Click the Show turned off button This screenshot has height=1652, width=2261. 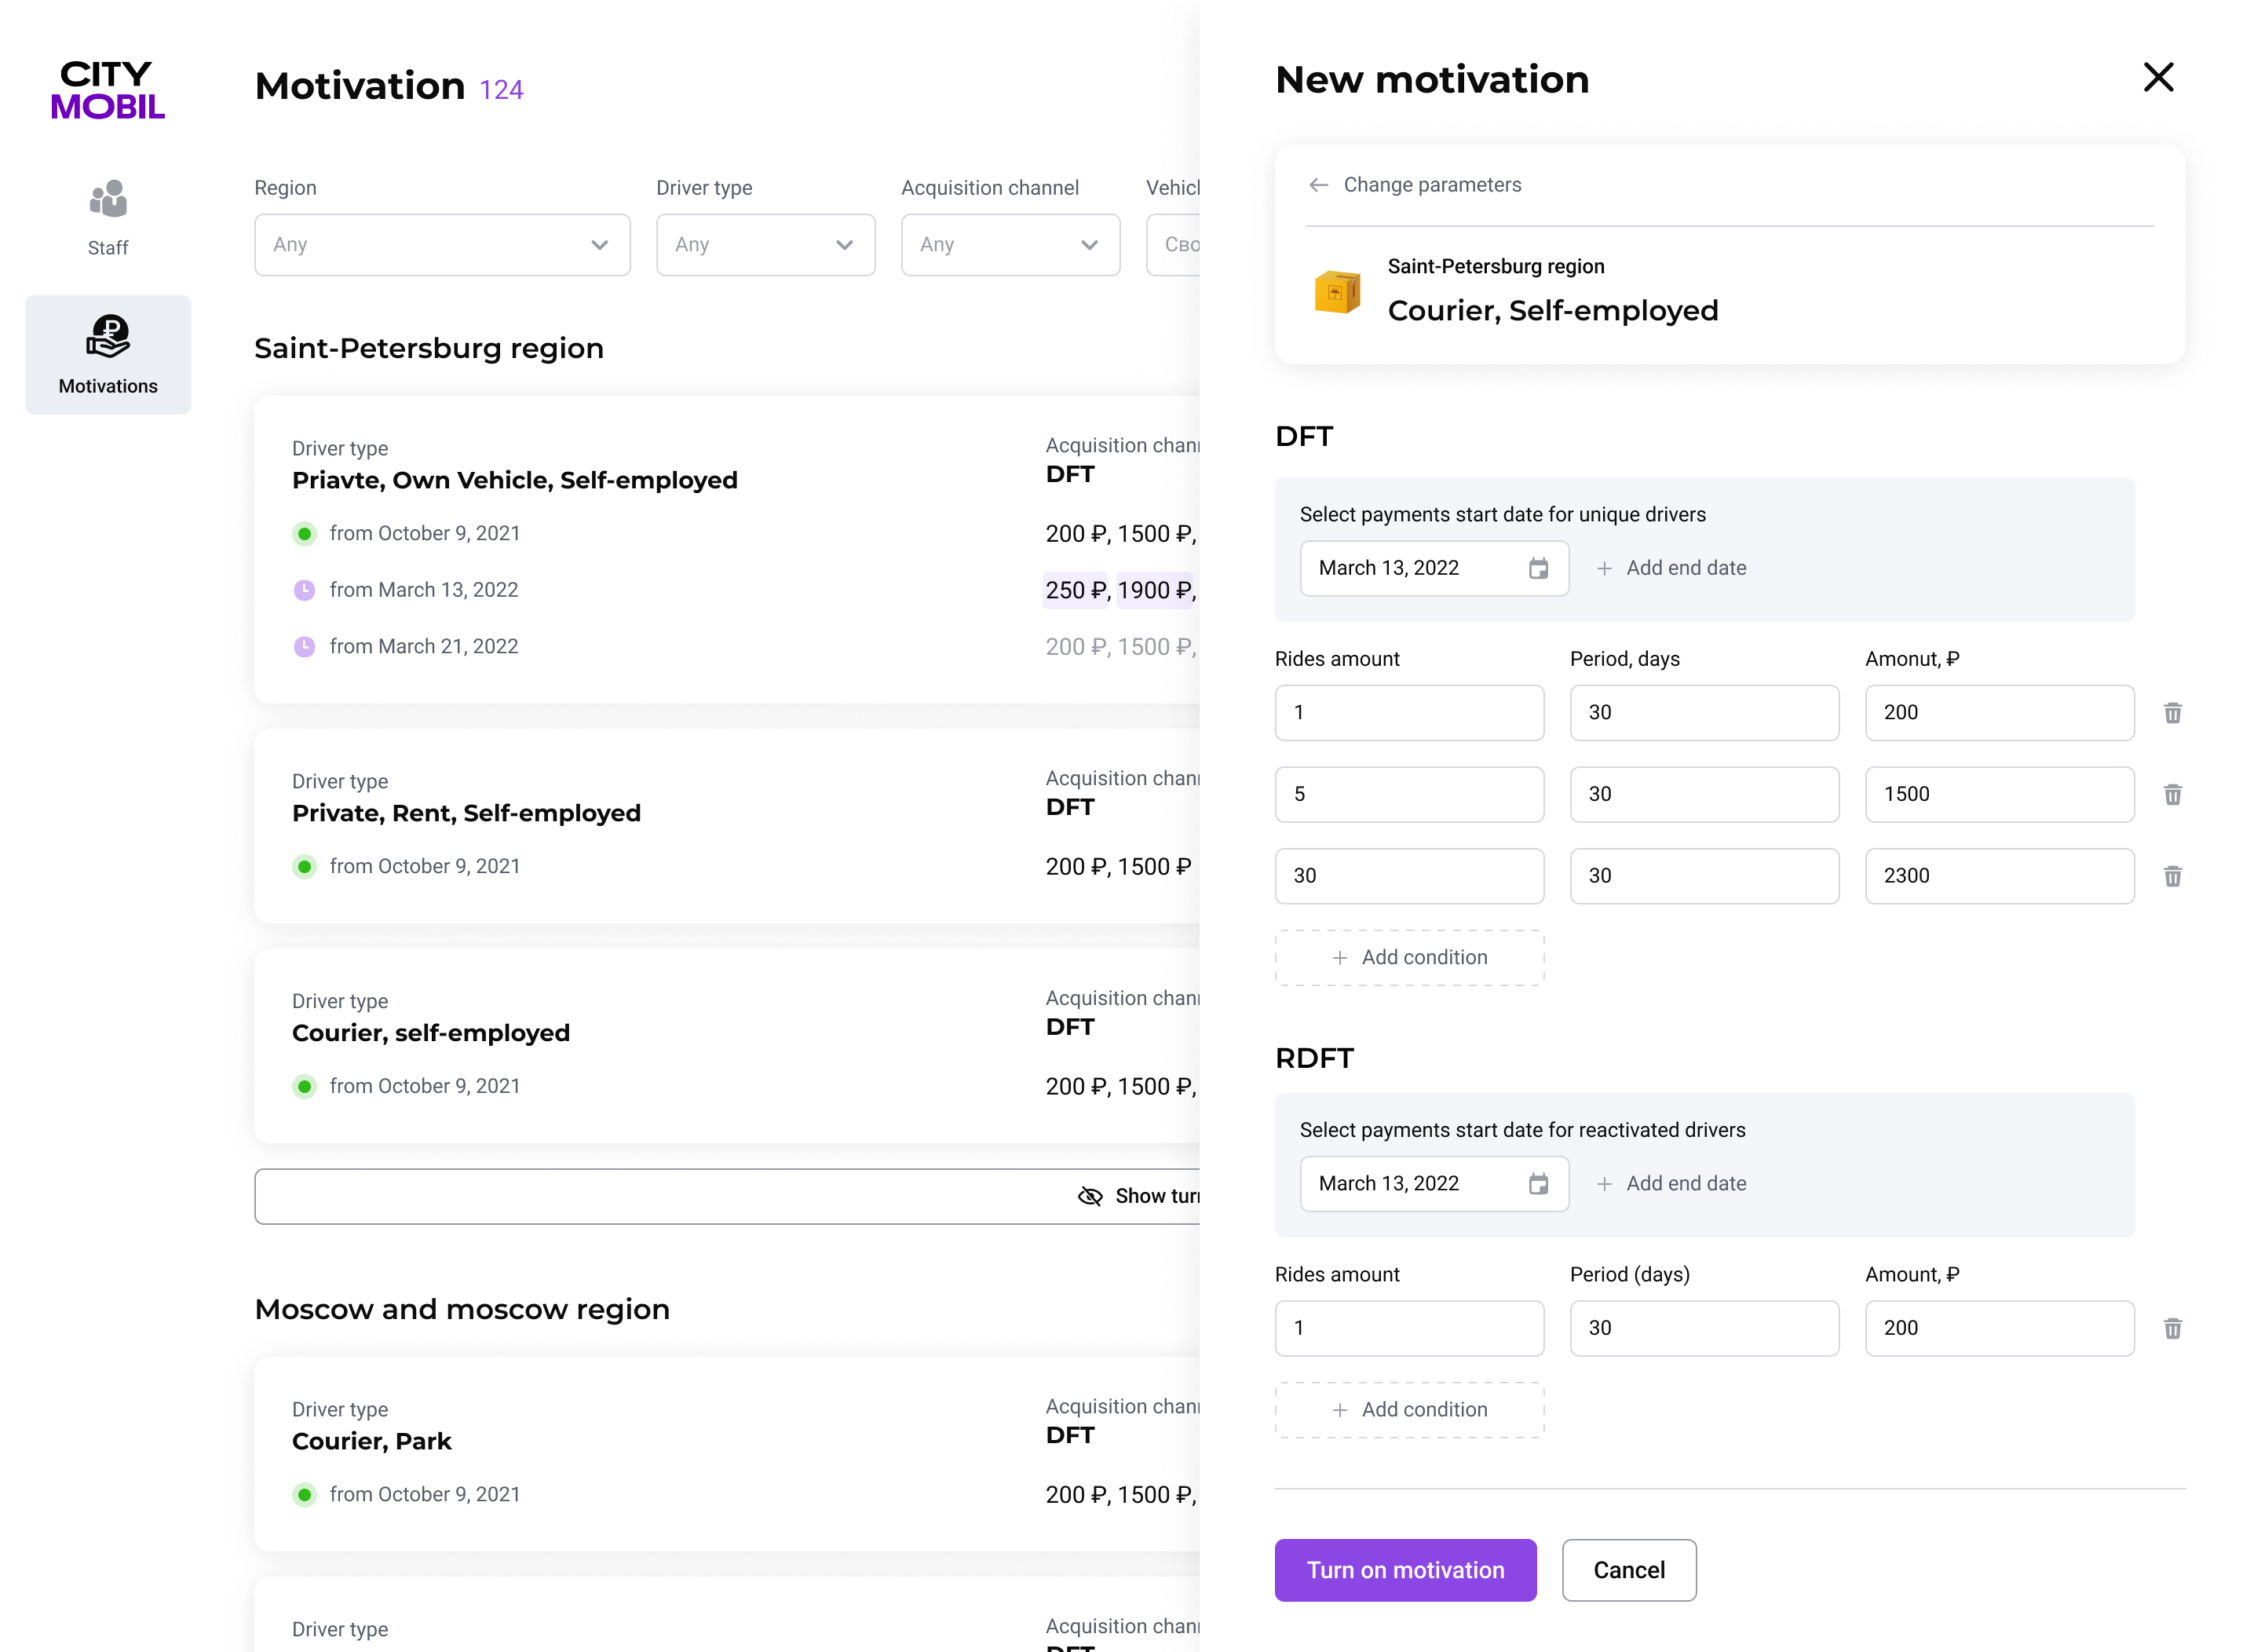[x=727, y=1196]
